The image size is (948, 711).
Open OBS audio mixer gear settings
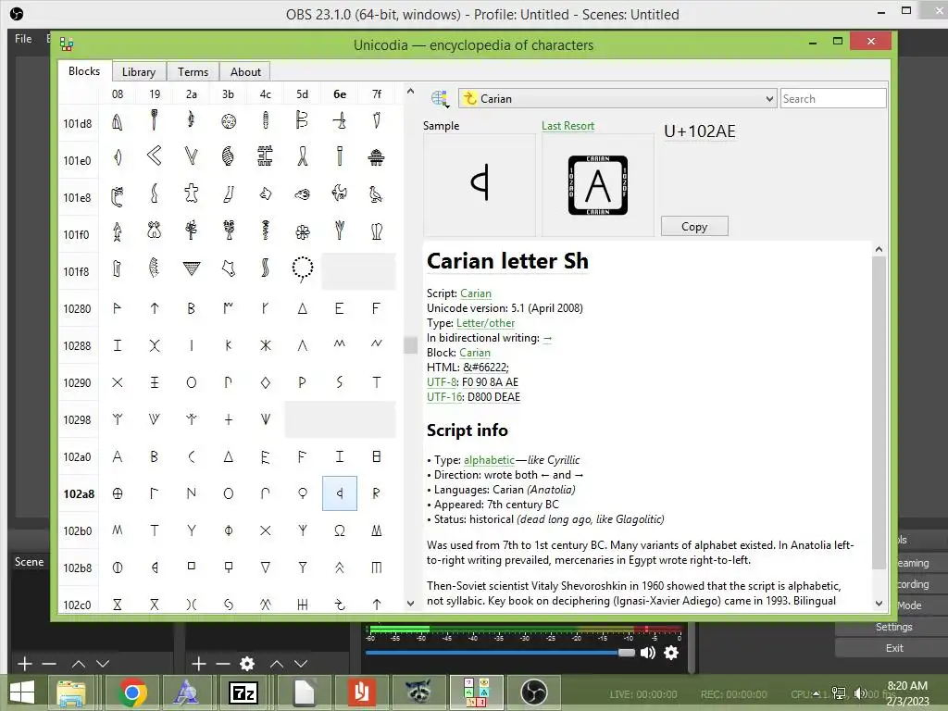671,653
